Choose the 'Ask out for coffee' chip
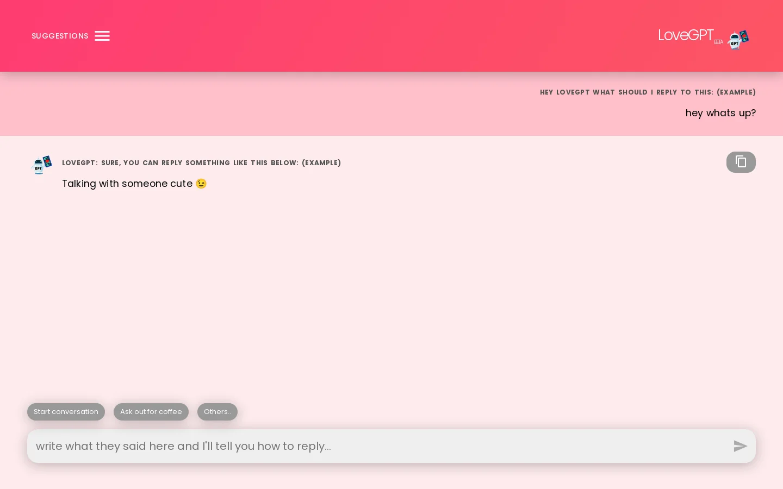This screenshot has width=783, height=489. click(x=151, y=412)
